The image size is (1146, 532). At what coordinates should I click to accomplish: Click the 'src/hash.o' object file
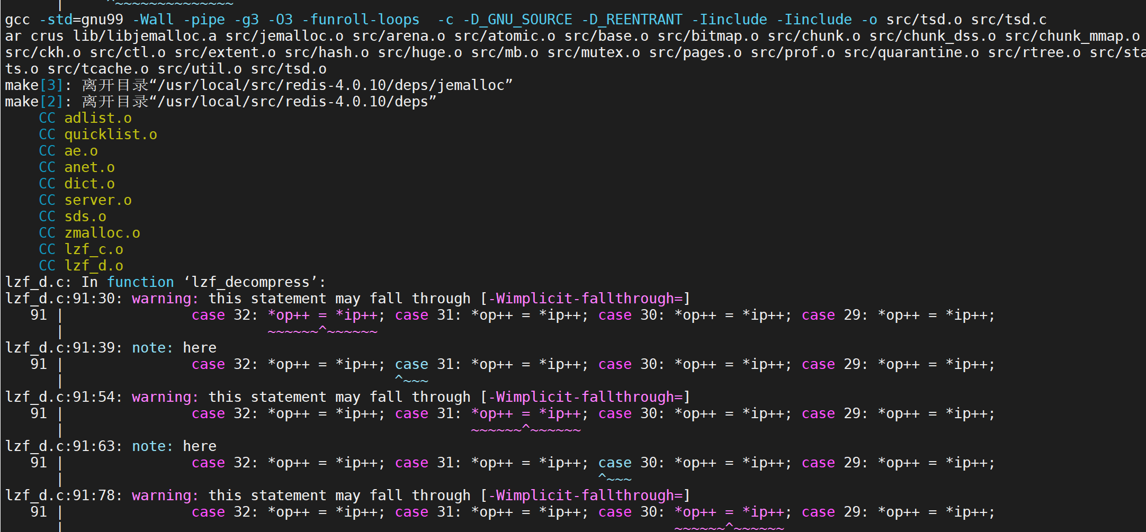click(327, 53)
